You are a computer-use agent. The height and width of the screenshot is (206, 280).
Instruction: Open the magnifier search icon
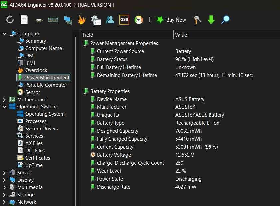click(225, 20)
